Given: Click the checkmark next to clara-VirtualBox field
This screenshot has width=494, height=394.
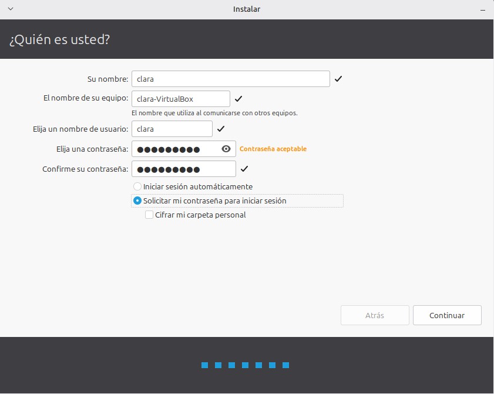Looking at the screenshot, I should 238,99.
